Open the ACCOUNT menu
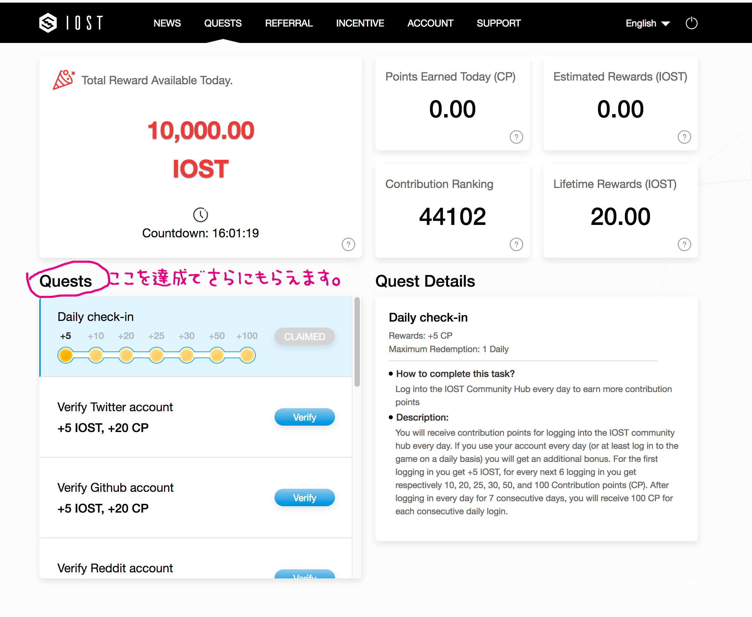The height and width of the screenshot is (617, 752). [430, 23]
